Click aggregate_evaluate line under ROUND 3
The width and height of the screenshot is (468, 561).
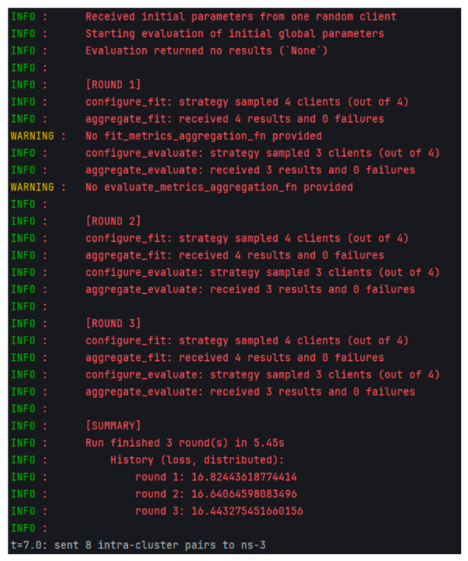250,392
